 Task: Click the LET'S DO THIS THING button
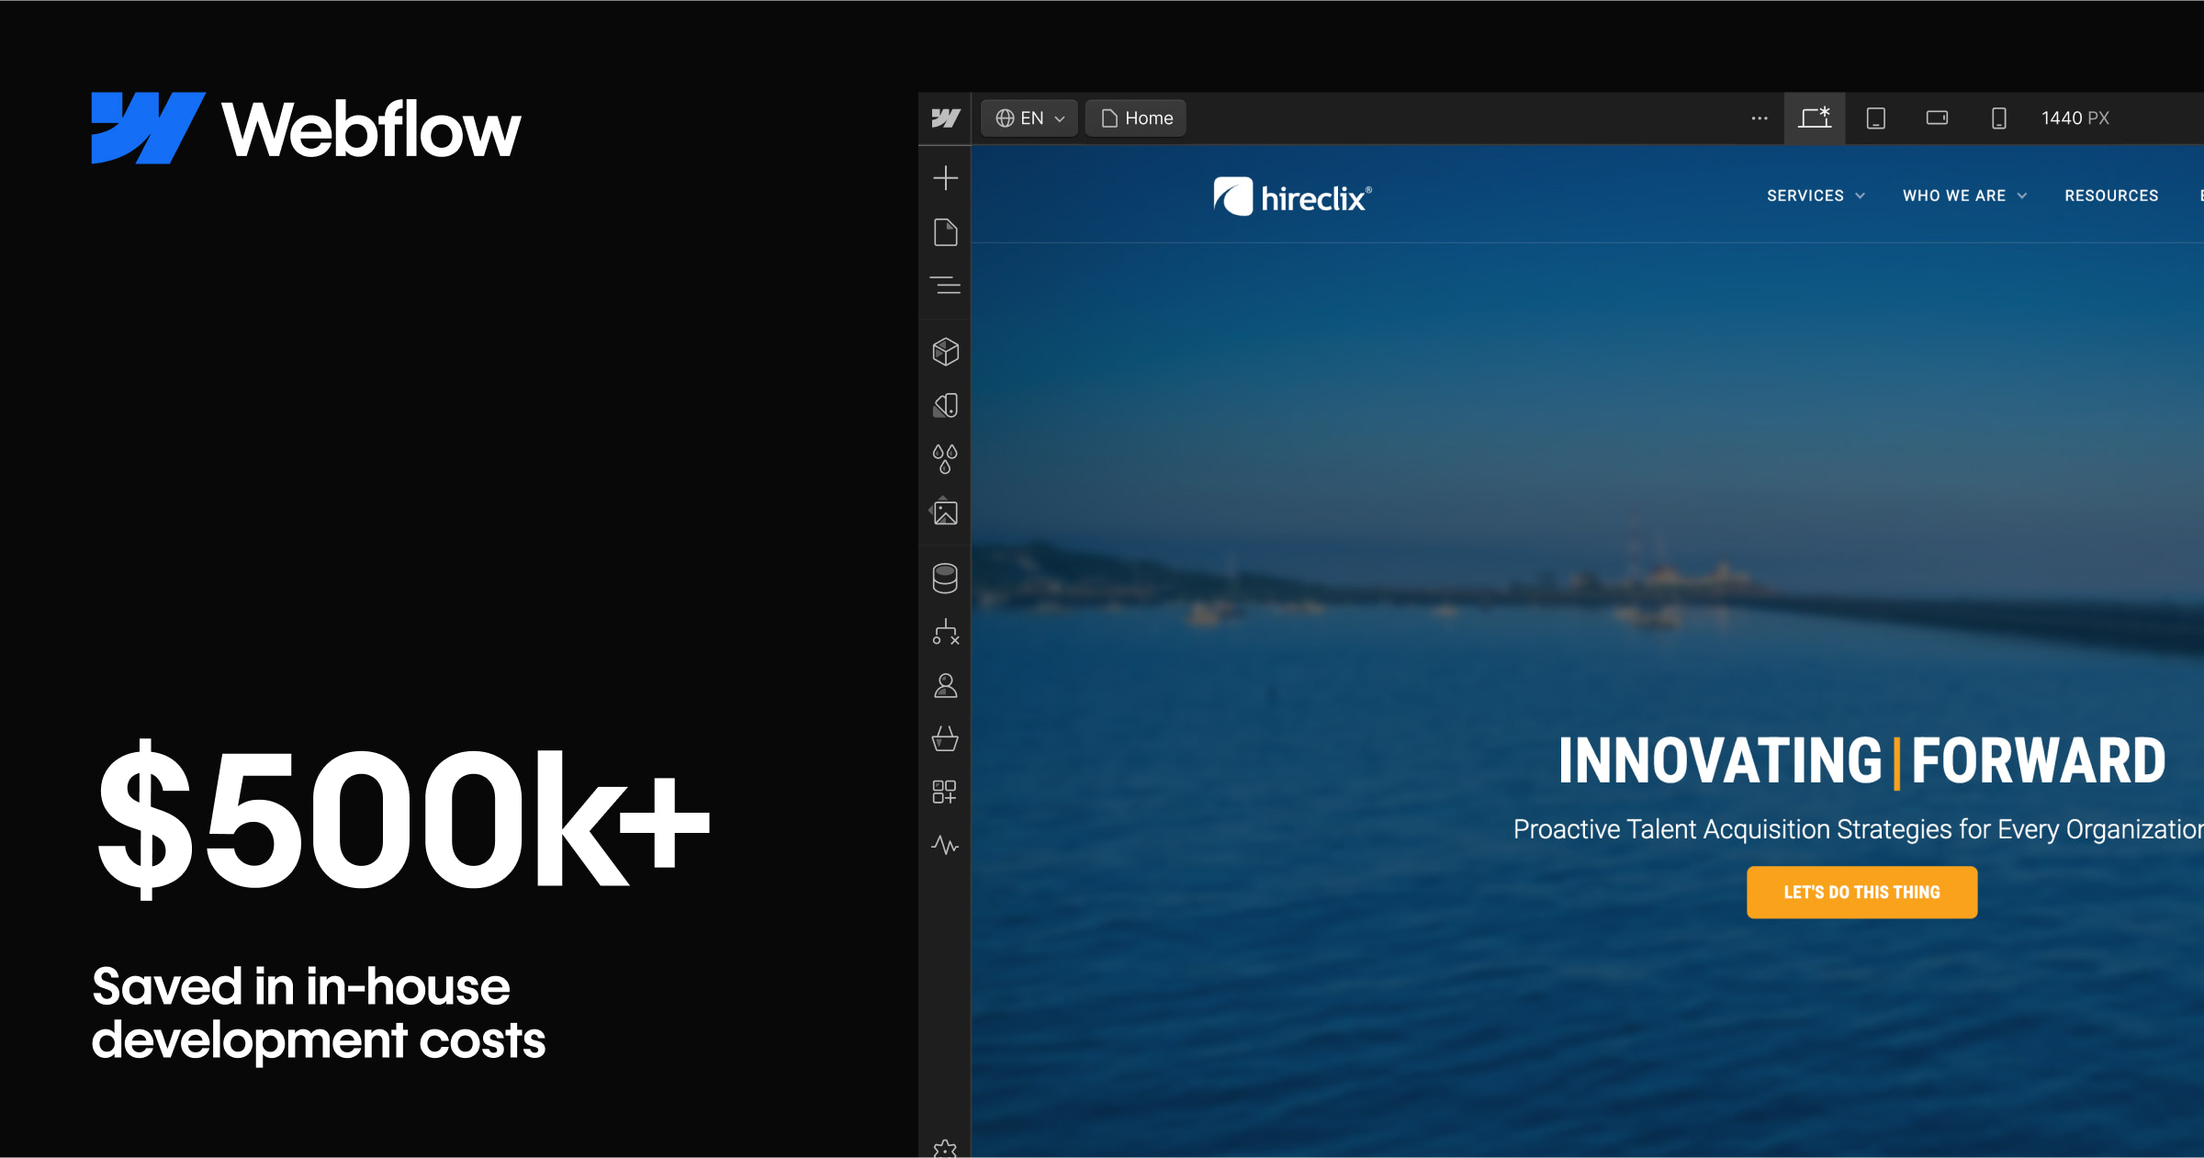point(1861,892)
